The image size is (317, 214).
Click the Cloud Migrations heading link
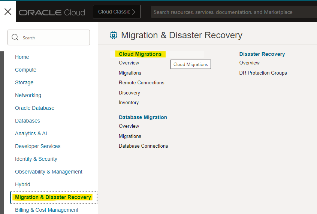[x=140, y=54]
